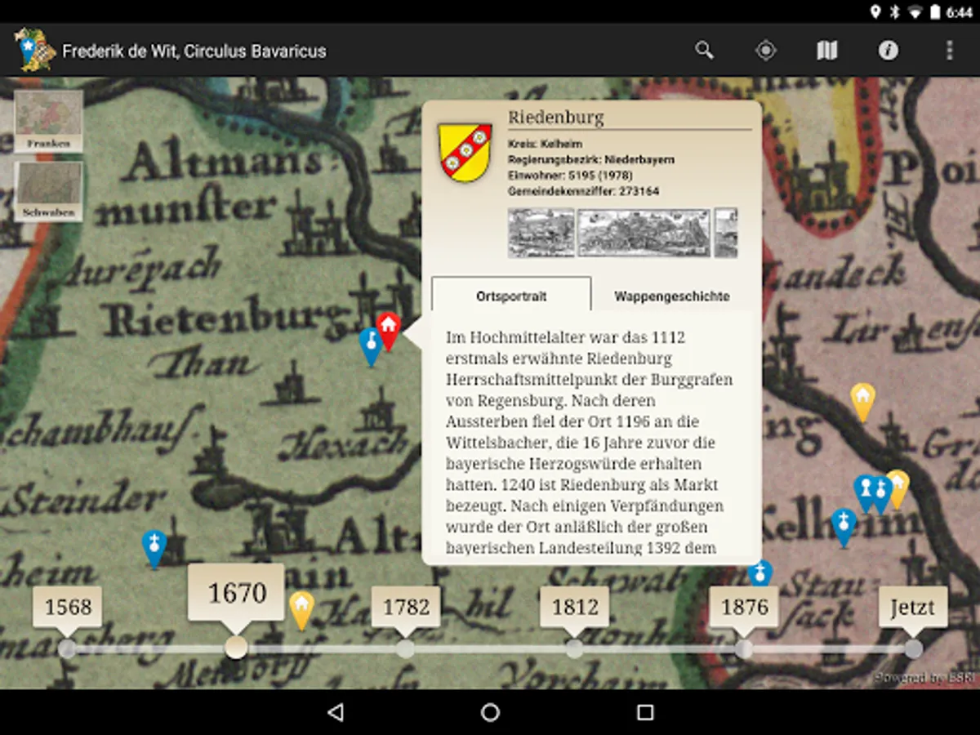Tap the 'Kreis: Kelheim' line
The image size is (980, 735).
pyautogui.click(x=545, y=144)
